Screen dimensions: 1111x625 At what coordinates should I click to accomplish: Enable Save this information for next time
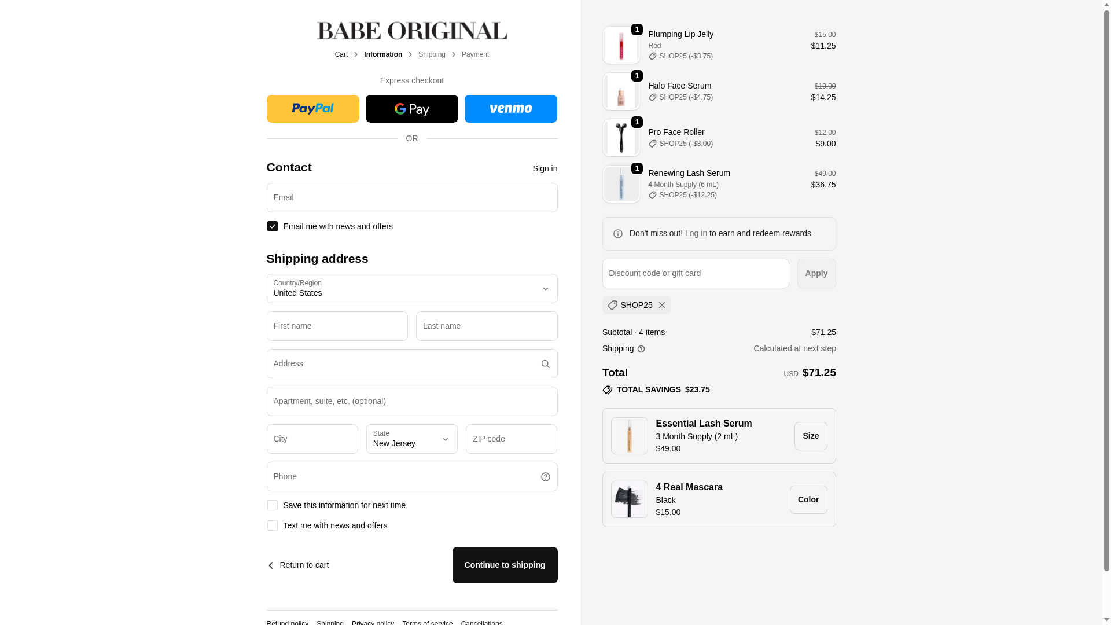273,505
